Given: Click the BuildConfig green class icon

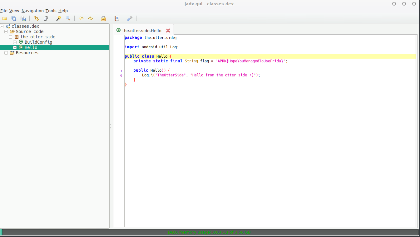Looking at the screenshot, I should click(x=21, y=42).
